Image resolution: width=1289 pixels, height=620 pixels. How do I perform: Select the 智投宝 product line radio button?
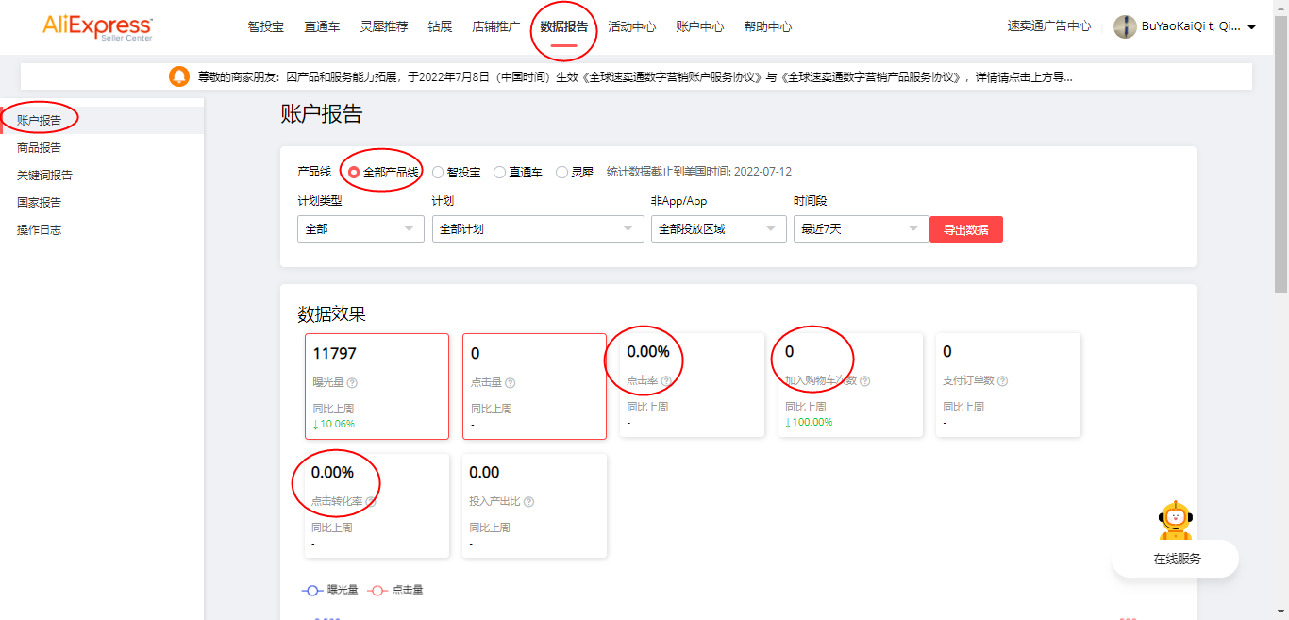[437, 172]
